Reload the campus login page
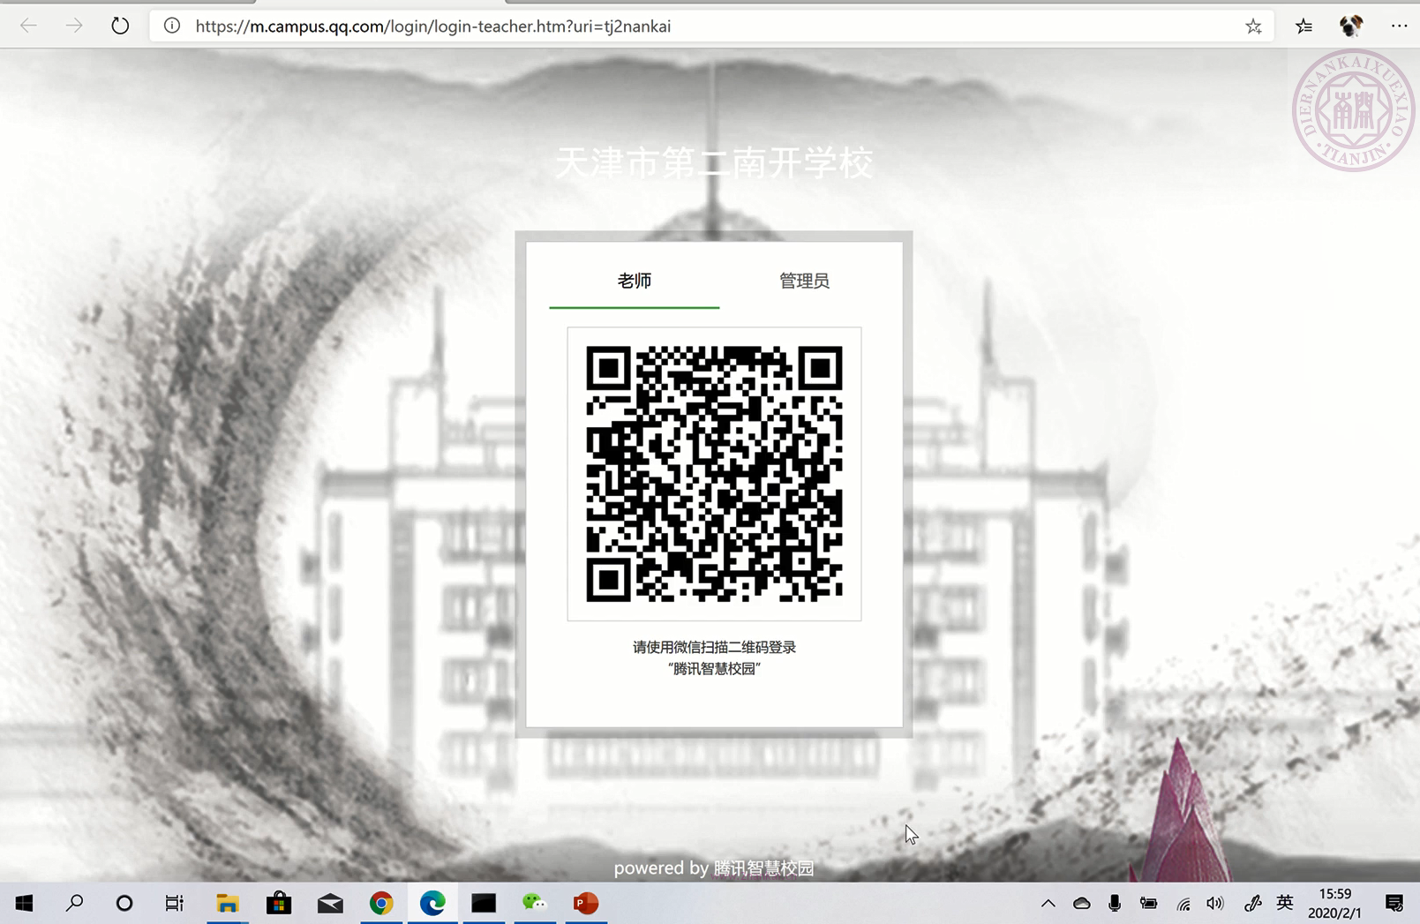 pos(120,26)
